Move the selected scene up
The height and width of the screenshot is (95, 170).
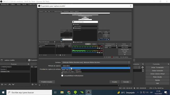pos(10,84)
